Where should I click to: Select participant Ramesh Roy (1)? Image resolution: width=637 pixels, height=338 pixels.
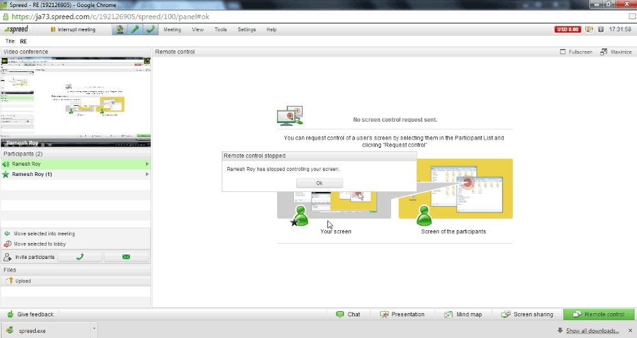(76, 174)
